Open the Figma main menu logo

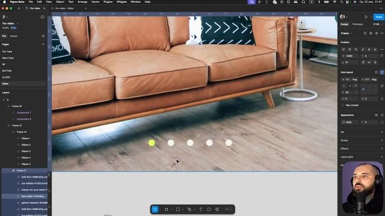click(x=4, y=17)
